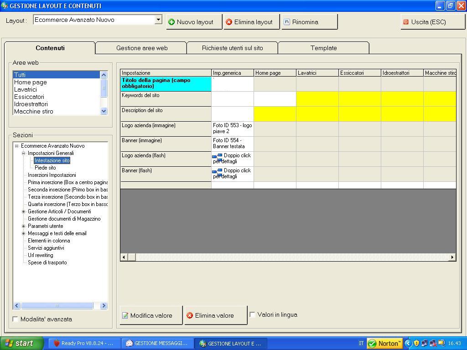This screenshot has width=467, height=350.
Task: Switch to the Contenuti tab
Action: pos(50,48)
